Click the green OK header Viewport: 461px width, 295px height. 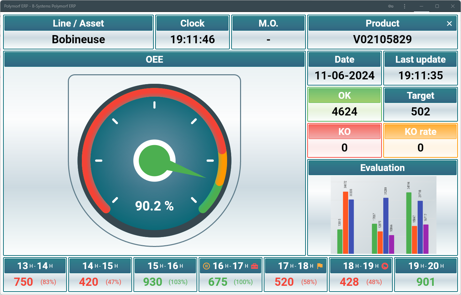point(344,95)
